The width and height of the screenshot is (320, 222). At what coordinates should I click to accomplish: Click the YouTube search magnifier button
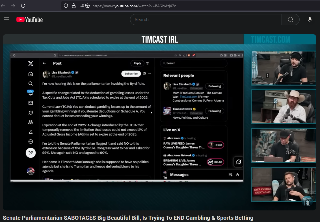[290, 19]
